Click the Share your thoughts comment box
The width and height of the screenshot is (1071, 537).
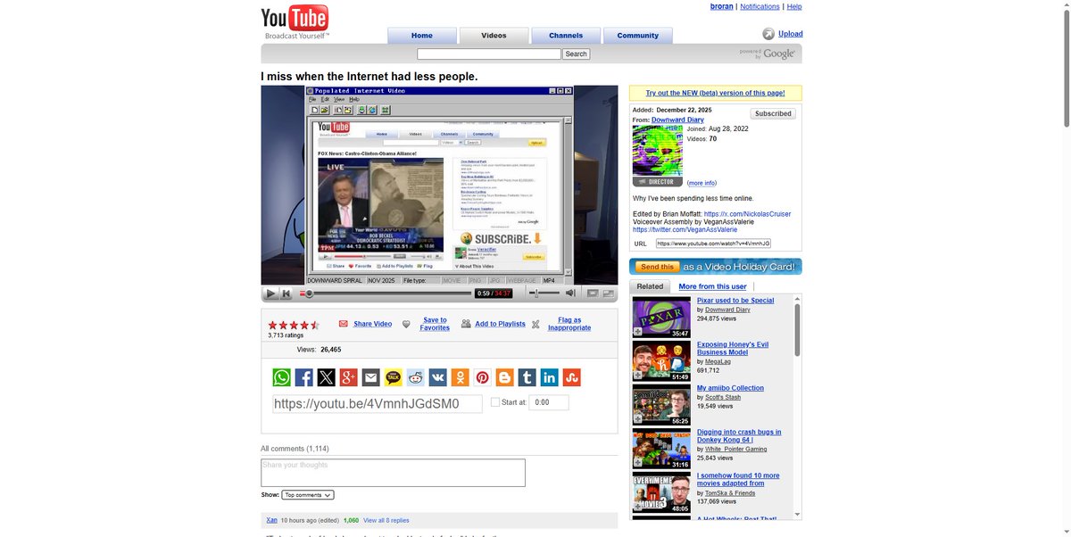tap(393, 473)
